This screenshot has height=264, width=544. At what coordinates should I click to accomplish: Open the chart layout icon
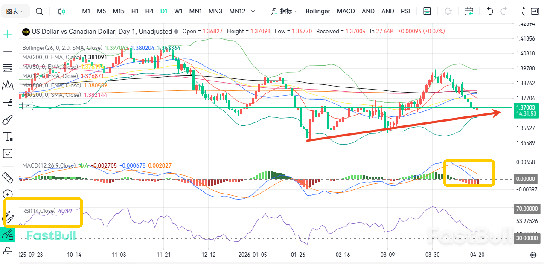pos(427,11)
